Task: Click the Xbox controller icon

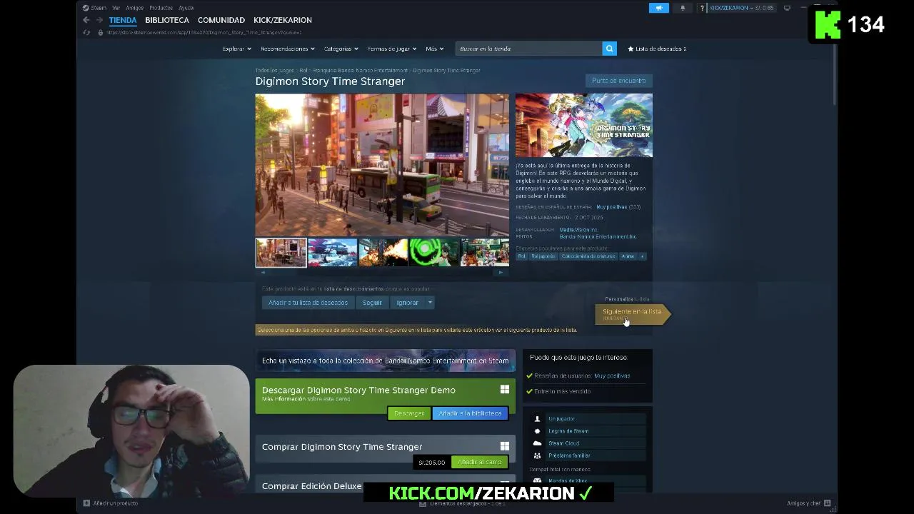Action: click(x=537, y=481)
